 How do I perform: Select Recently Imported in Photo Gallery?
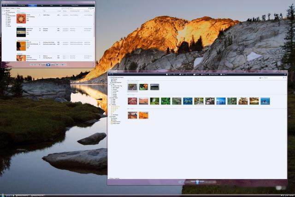click(x=117, y=83)
